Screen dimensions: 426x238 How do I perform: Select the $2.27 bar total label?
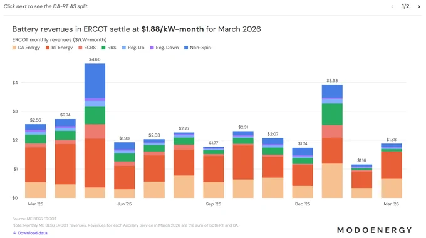184,128
